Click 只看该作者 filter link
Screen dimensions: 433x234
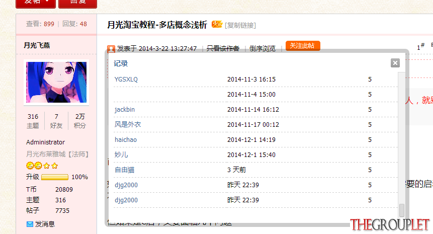(223, 49)
